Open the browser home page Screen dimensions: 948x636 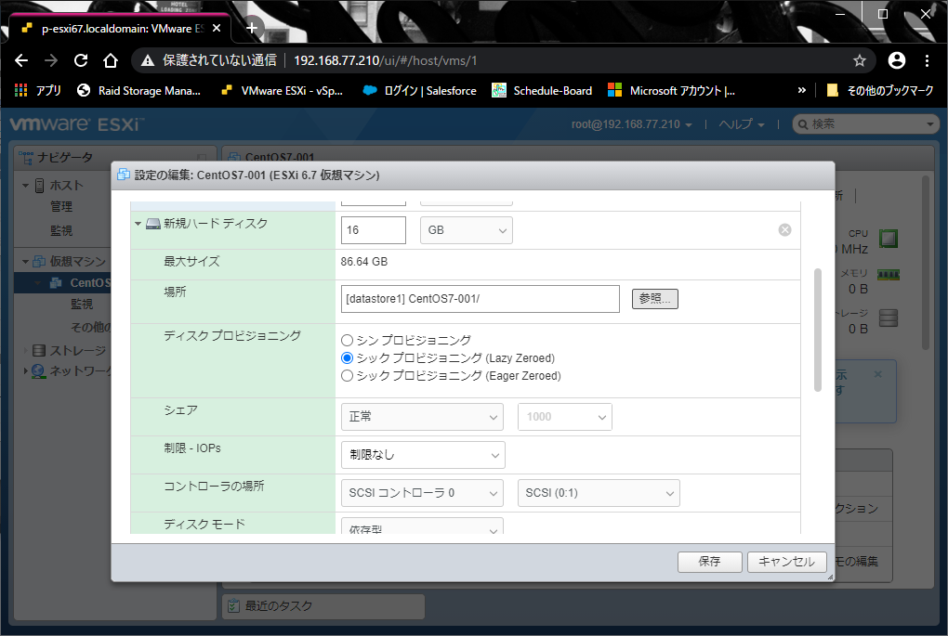point(110,60)
